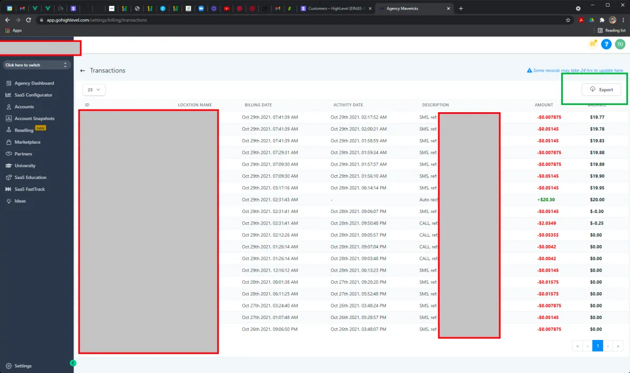Open the blue help question mark icon
Image resolution: width=630 pixels, height=373 pixels.
coord(606,45)
